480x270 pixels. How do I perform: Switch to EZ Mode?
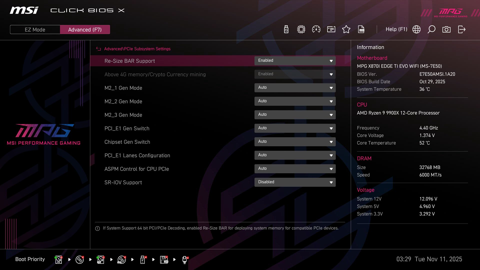[x=35, y=29]
